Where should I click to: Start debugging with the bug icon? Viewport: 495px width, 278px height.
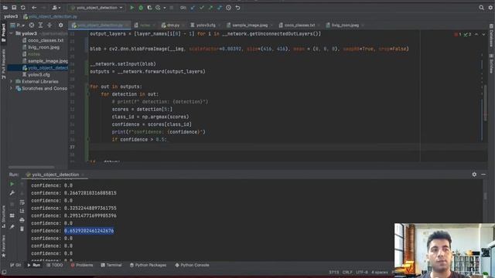(141, 8)
